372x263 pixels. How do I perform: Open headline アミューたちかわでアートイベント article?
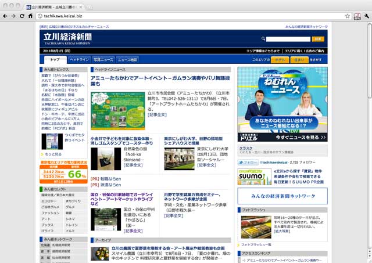point(160,81)
